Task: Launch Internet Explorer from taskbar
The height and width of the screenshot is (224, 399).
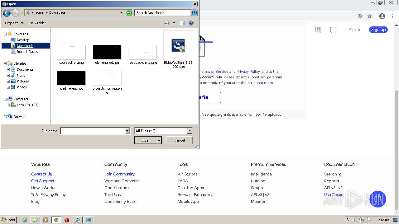Action: point(25,220)
